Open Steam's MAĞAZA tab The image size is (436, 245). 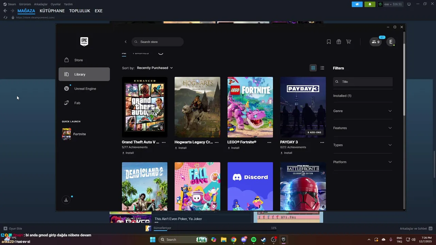(26, 11)
